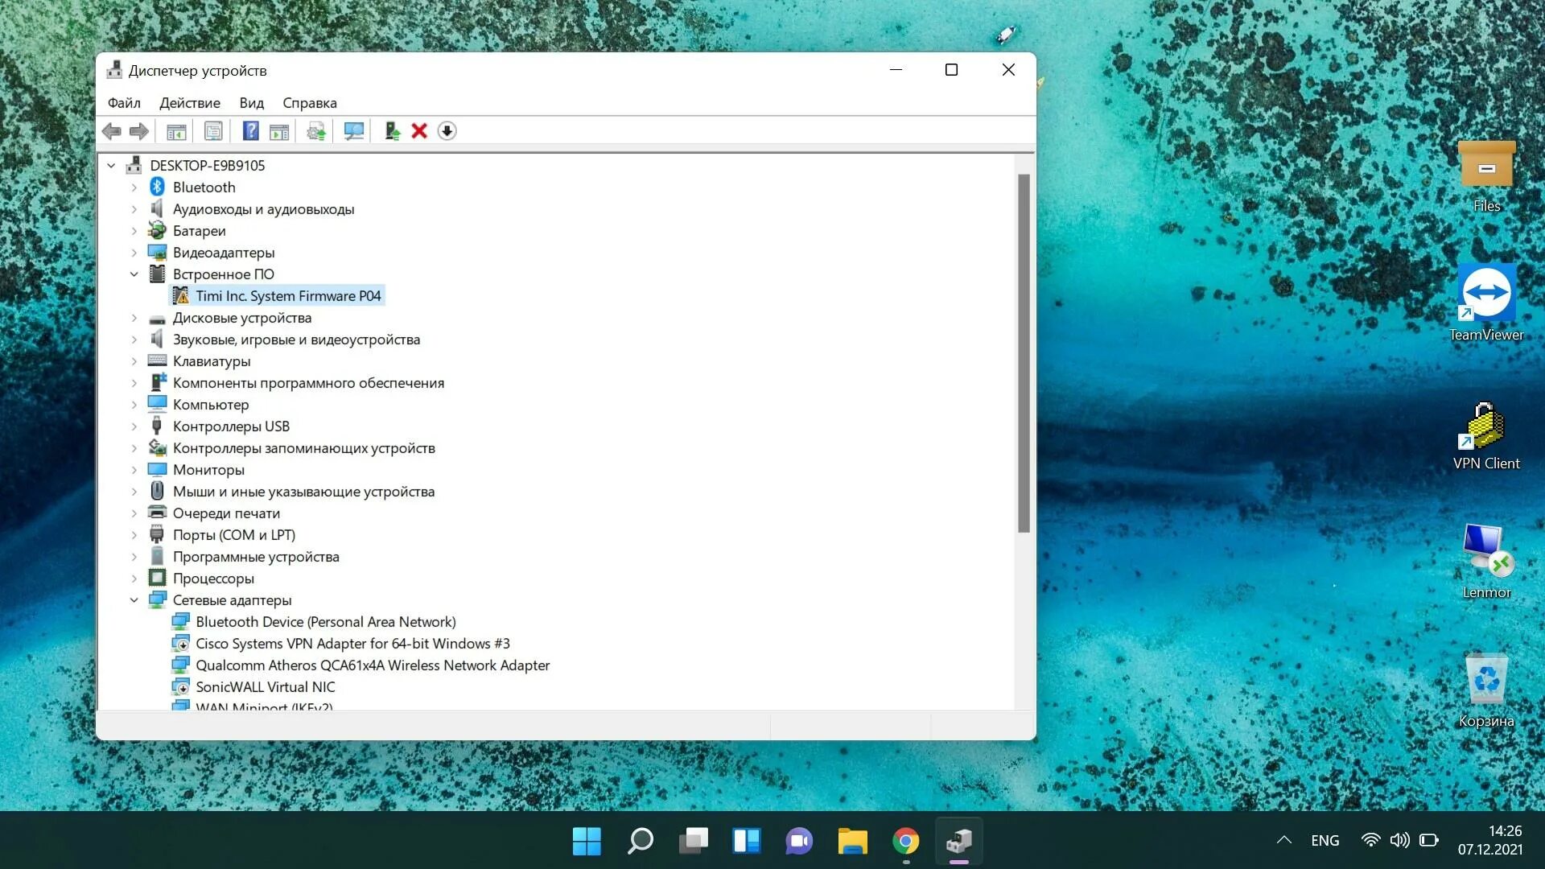
Task: Click the show/hide console tree icon
Action: coord(176,131)
